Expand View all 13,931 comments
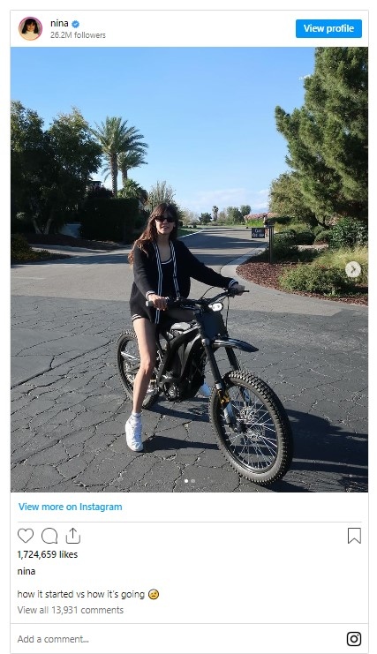The image size is (377, 654). coord(71,610)
